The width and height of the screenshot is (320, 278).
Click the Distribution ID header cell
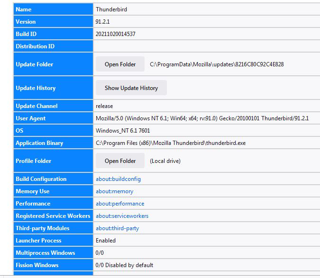[x=53, y=46]
